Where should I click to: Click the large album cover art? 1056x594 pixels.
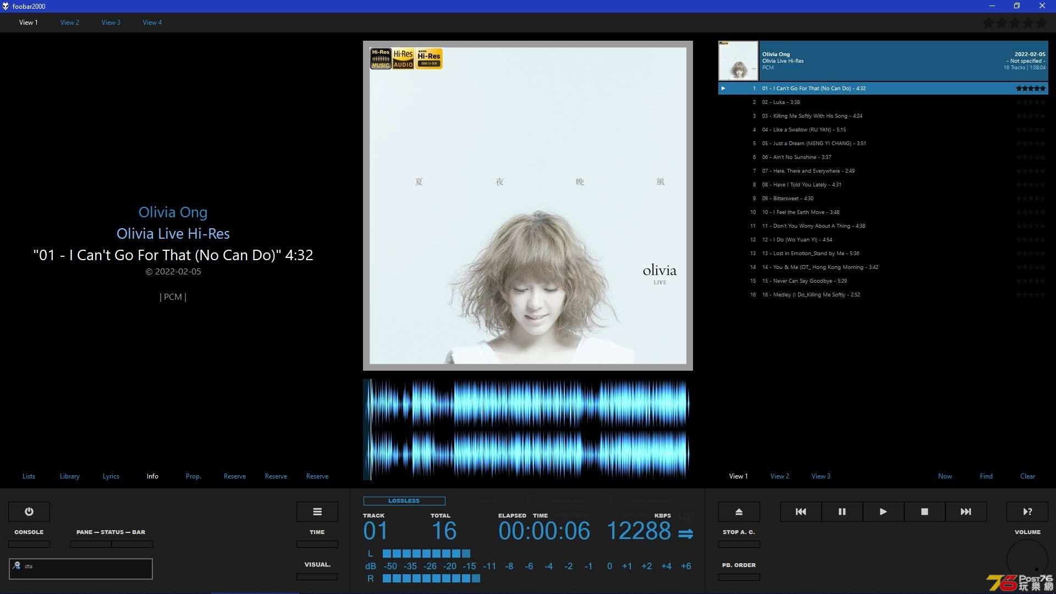click(528, 206)
